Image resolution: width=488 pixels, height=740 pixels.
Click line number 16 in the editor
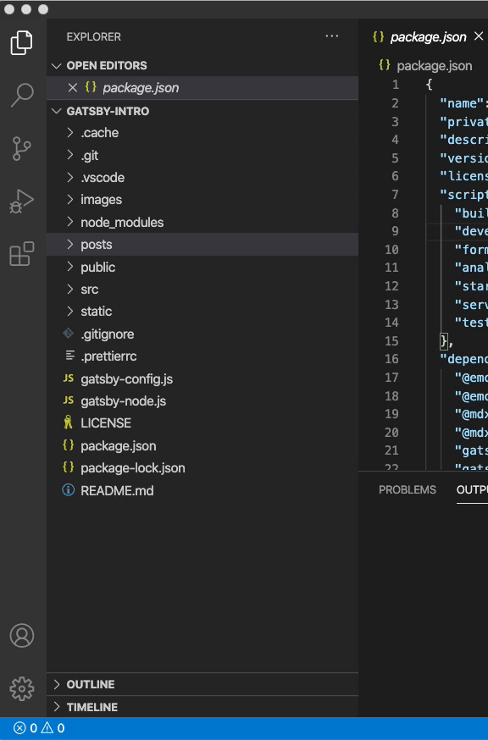click(x=391, y=359)
